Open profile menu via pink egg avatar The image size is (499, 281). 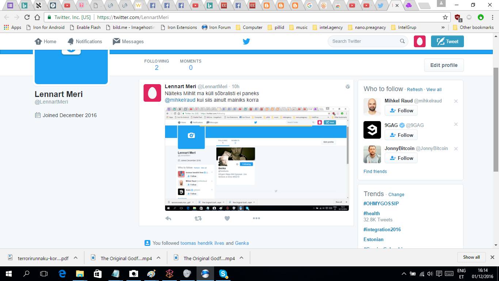point(420,41)
